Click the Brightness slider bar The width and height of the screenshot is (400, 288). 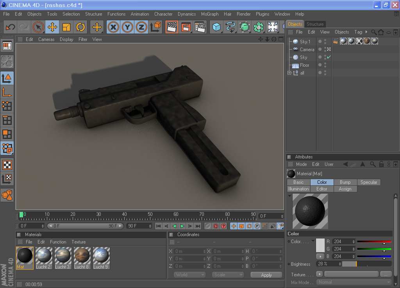[366, 264]
